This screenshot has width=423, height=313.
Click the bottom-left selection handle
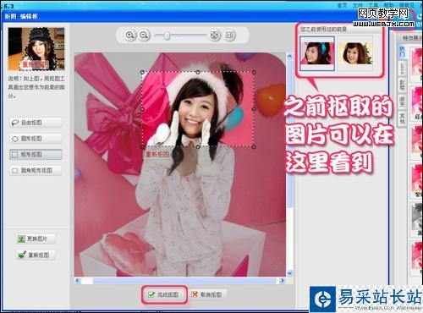tap(142, 146)
